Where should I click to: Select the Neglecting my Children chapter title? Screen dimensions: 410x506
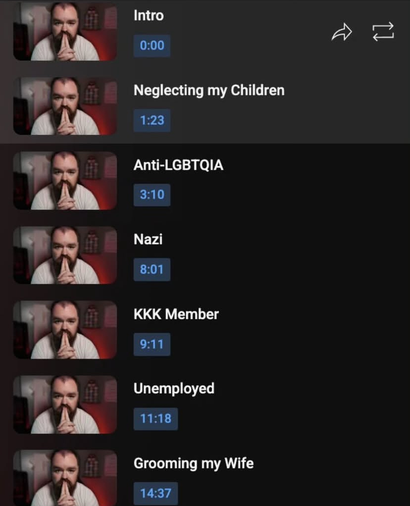click(x=209, y=90)
